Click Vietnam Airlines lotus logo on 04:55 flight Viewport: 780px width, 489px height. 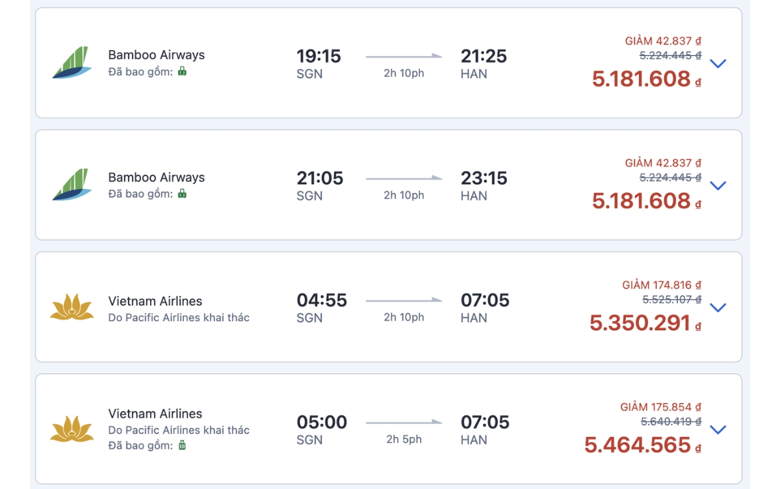click(x=72, y=308)
